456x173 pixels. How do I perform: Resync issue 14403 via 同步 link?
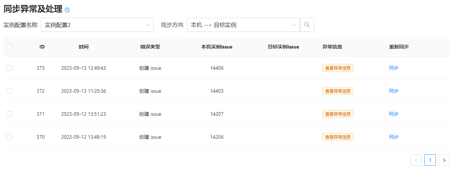(x=393, y=91)
